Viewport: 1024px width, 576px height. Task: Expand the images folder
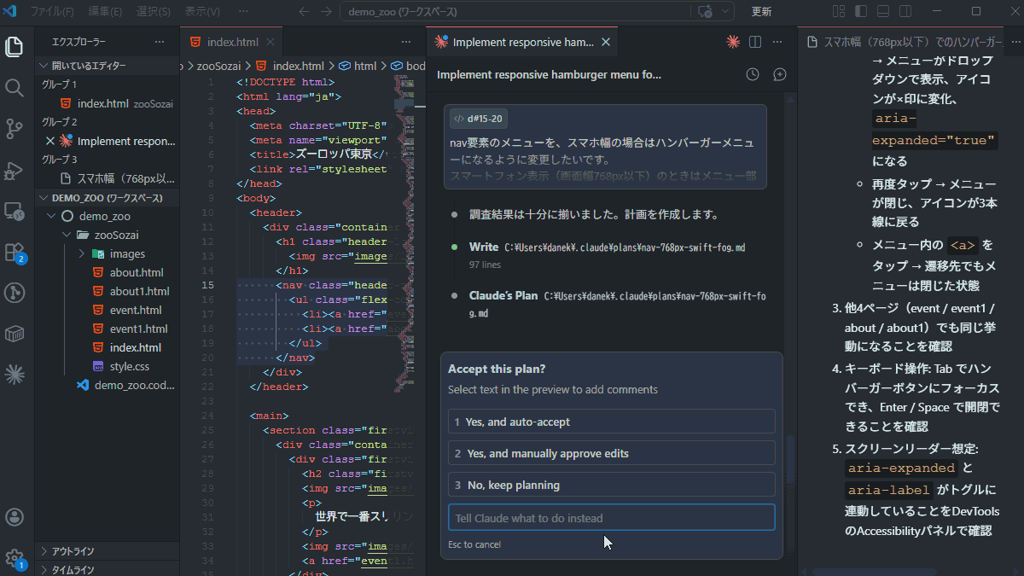point(82,253)
